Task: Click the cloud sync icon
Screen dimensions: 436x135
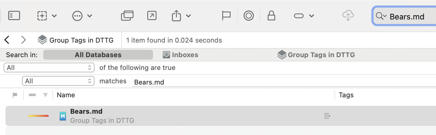Action: pos(348,16)
